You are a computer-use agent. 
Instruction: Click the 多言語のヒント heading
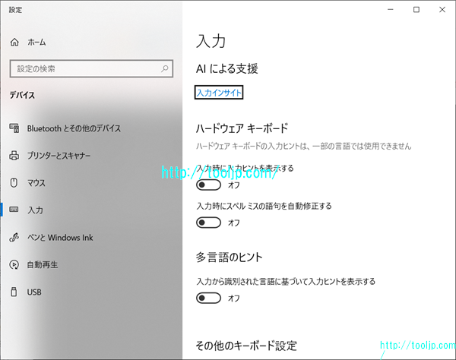click(x=230, y=257)
